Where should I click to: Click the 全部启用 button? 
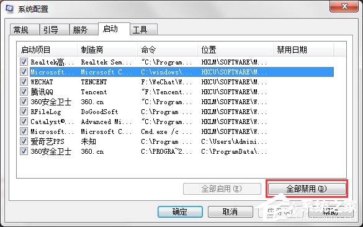click(222, 189)
